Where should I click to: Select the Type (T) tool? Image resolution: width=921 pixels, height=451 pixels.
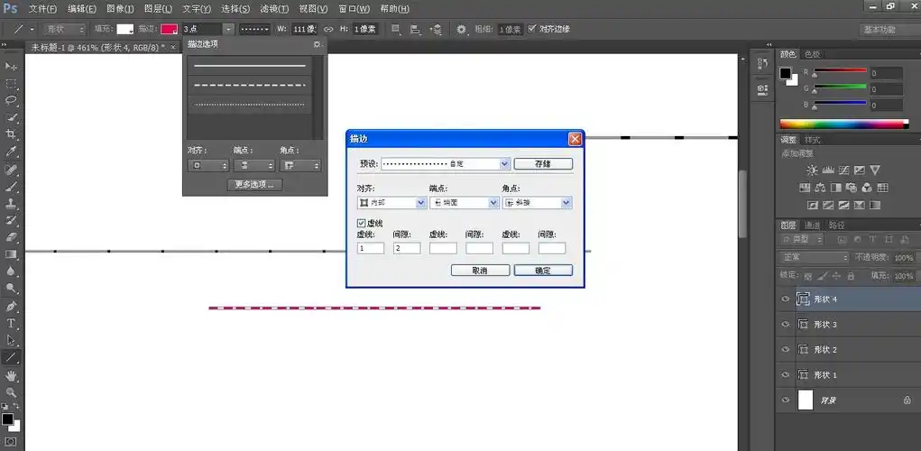[x=12, y=323]
